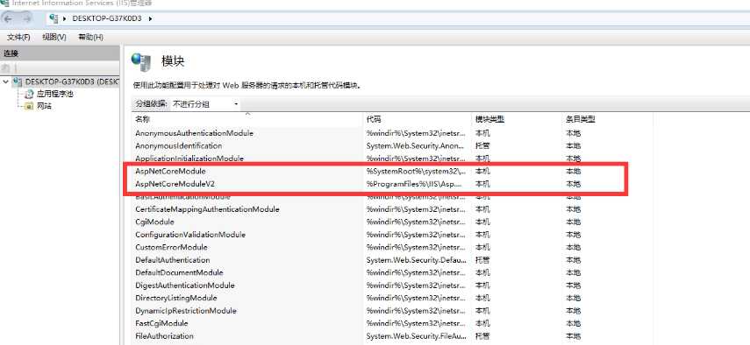Select the CertificateMappingAuthenticationModule row
Screen dimensions: 750x345
[x=392, y=209]
